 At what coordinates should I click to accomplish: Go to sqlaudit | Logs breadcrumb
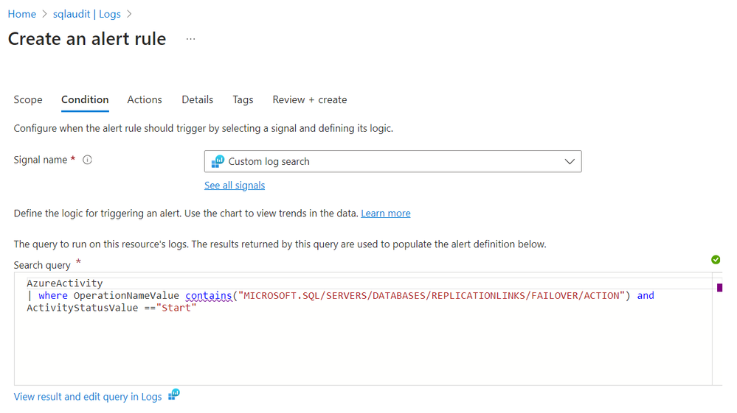coord(86,14)
